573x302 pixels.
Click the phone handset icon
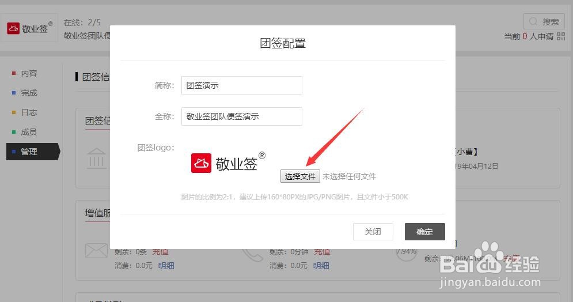[252, 255]
